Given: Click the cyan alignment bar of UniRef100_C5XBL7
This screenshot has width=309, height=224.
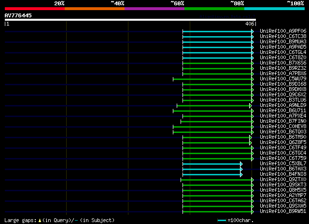Looking at the screenshot, I should pyautogui.click(x=211, y=164).
